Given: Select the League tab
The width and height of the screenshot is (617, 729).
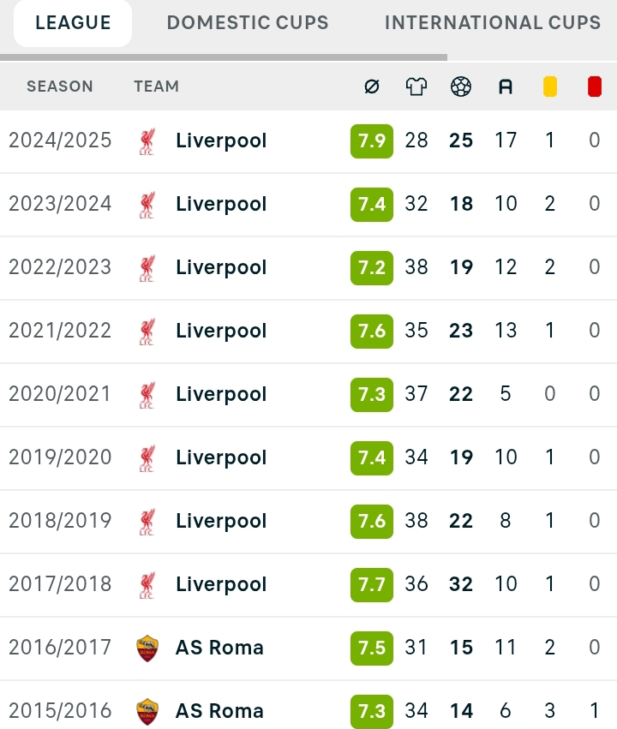Looking at the screenshot, I should [x=73, y=23].
